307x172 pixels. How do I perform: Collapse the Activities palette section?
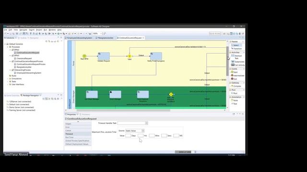coord(244,53)
